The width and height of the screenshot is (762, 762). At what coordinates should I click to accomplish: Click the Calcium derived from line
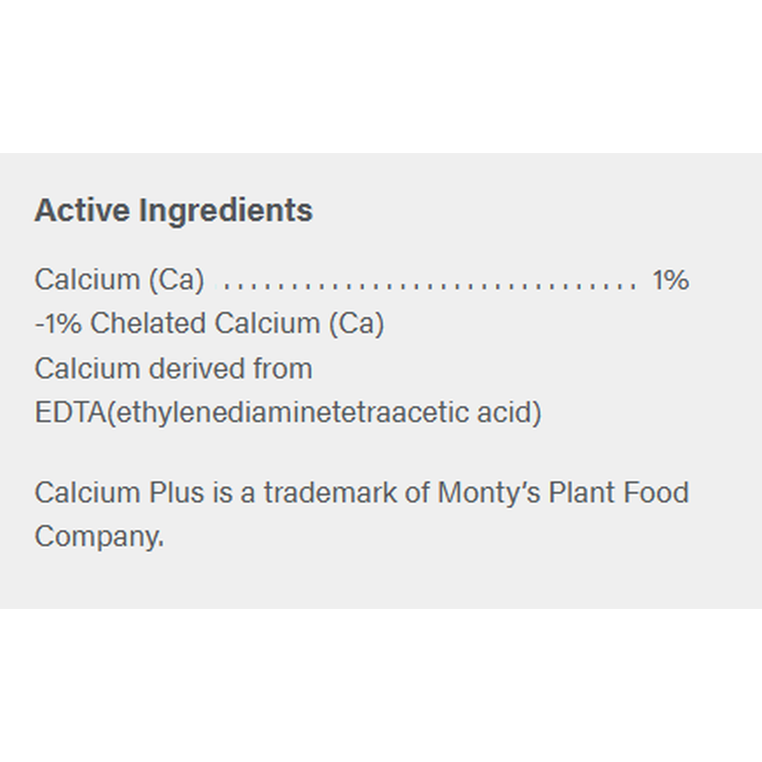click(173, 368)
